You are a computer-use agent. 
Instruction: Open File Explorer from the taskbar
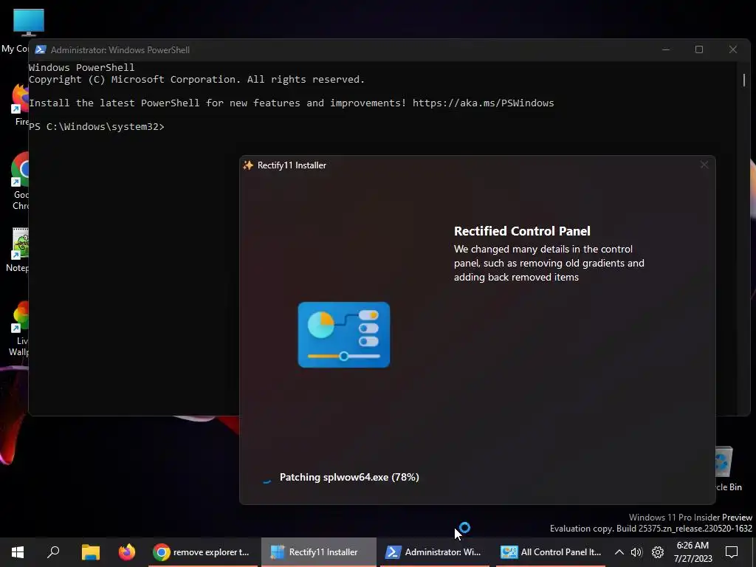90,551
